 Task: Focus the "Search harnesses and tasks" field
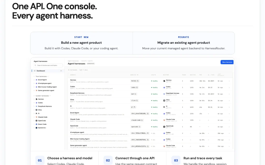coord(48,65)
